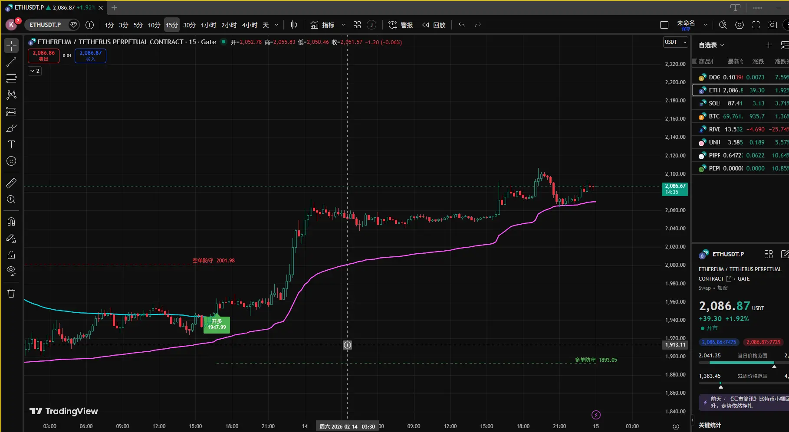Viewport: 789px width, 432px height.
Task: Open the indicator favorites dropdown arrow
Action: coord(344,25)
